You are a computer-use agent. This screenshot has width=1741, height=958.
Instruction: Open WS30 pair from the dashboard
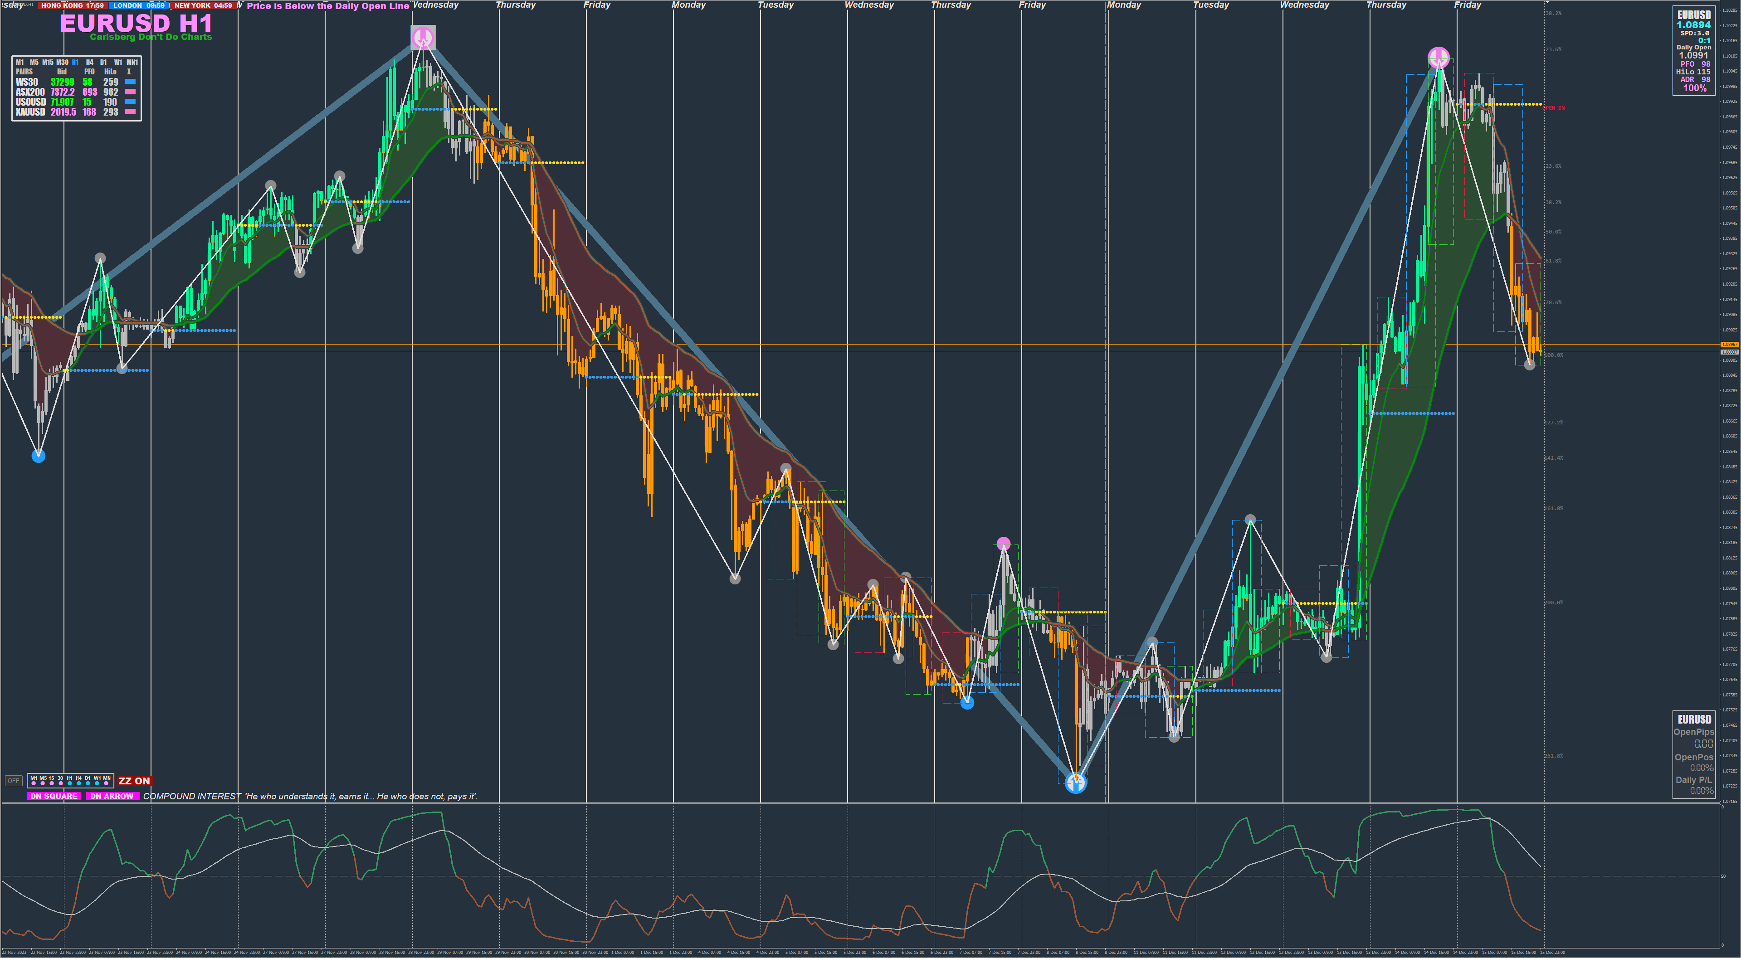(x=27, y=82)
